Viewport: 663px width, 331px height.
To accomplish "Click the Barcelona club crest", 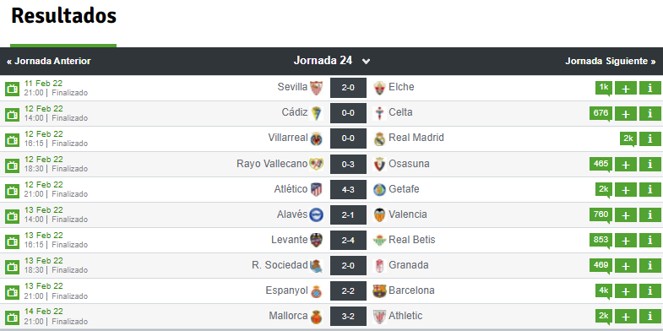I will pos(379,291).
